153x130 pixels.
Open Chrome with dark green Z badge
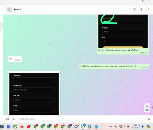pos(49,127)
